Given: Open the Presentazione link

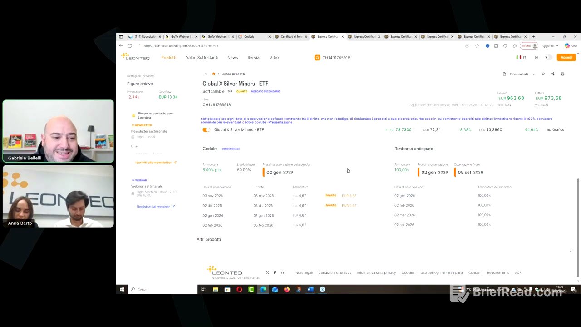Looking at the screenshot, I should [x=280, y=122].
